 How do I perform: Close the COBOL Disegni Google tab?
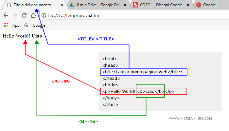[188, 5]
